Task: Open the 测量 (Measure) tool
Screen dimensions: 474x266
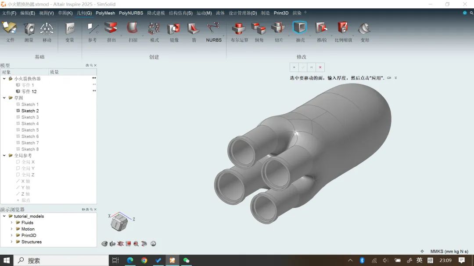Action: pos(29,29)
